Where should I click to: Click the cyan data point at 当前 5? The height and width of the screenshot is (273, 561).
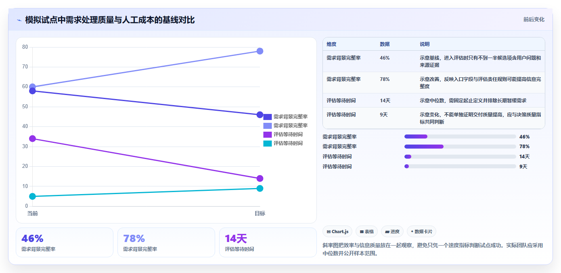33,196
